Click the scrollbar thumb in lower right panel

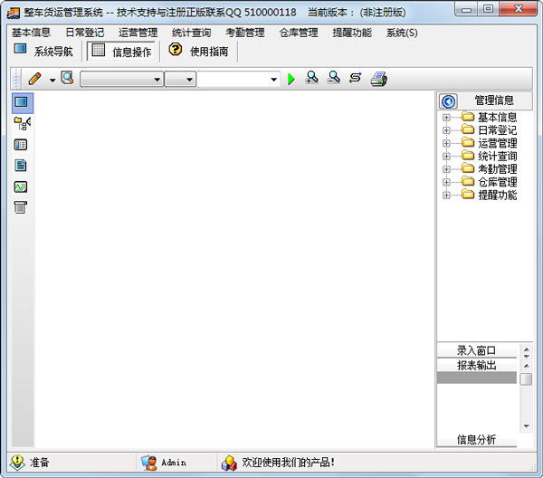click(527, 379)
